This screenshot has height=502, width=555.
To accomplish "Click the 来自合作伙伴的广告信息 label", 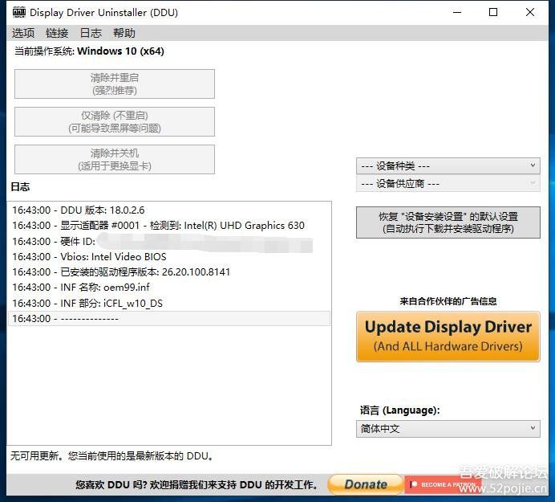I will [x=448, y=301].
